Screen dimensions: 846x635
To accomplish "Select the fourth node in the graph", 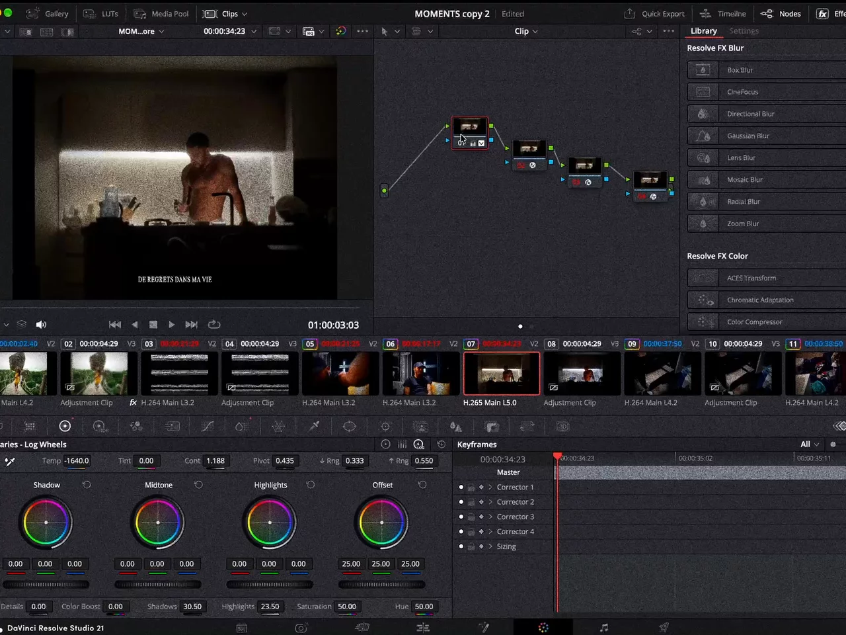I will point(650,186).
